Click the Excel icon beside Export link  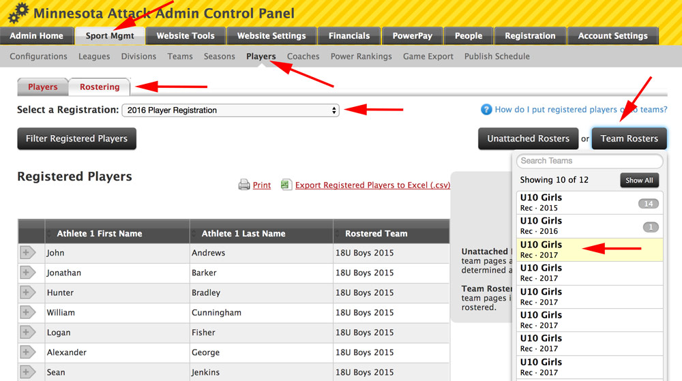tap(286, 185)
